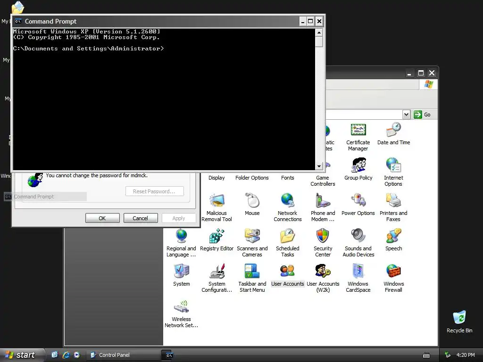
Task: Click Show Desktop in Quick Launch
Action: tap(55, 355)
